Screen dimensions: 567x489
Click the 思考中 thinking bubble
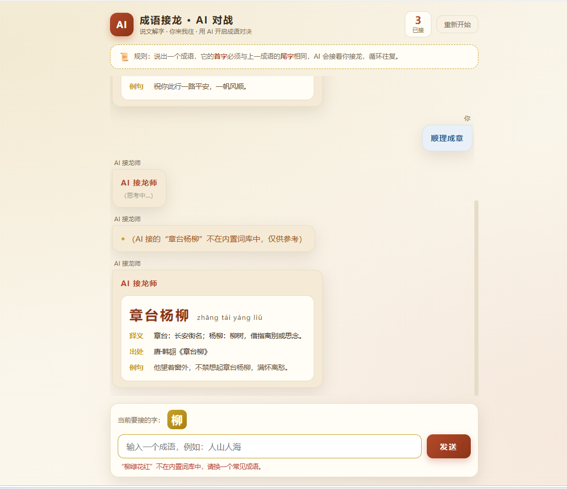tap(139, 188)
